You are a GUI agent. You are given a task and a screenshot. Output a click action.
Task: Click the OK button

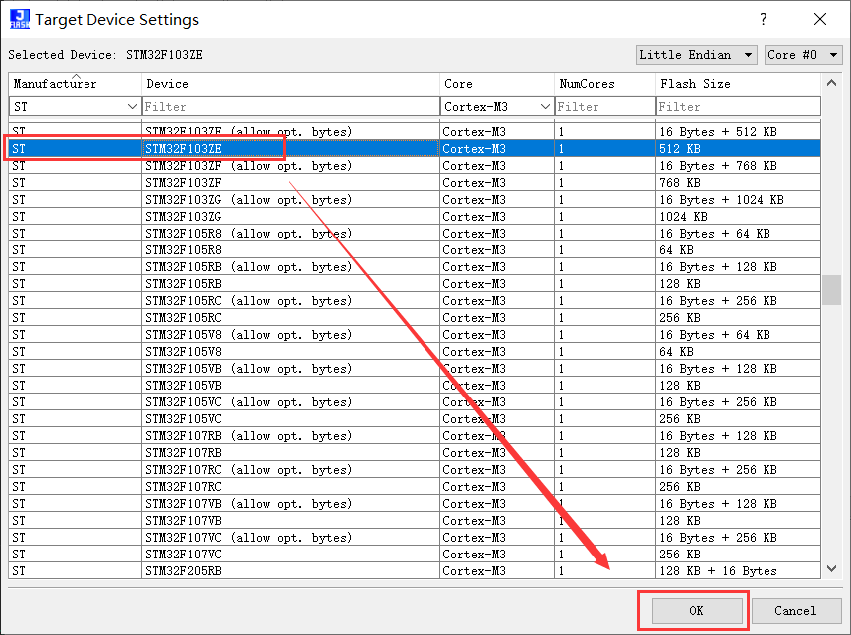pyautogui.click(x=697, y=610)
